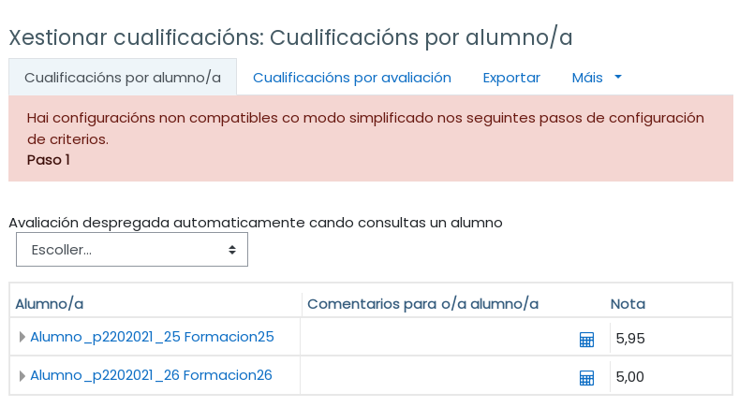The image size is (739, 407).
Task: Click calculator icon for Alumno_p2202021_25 row
Action: click(x=586, y=340)
